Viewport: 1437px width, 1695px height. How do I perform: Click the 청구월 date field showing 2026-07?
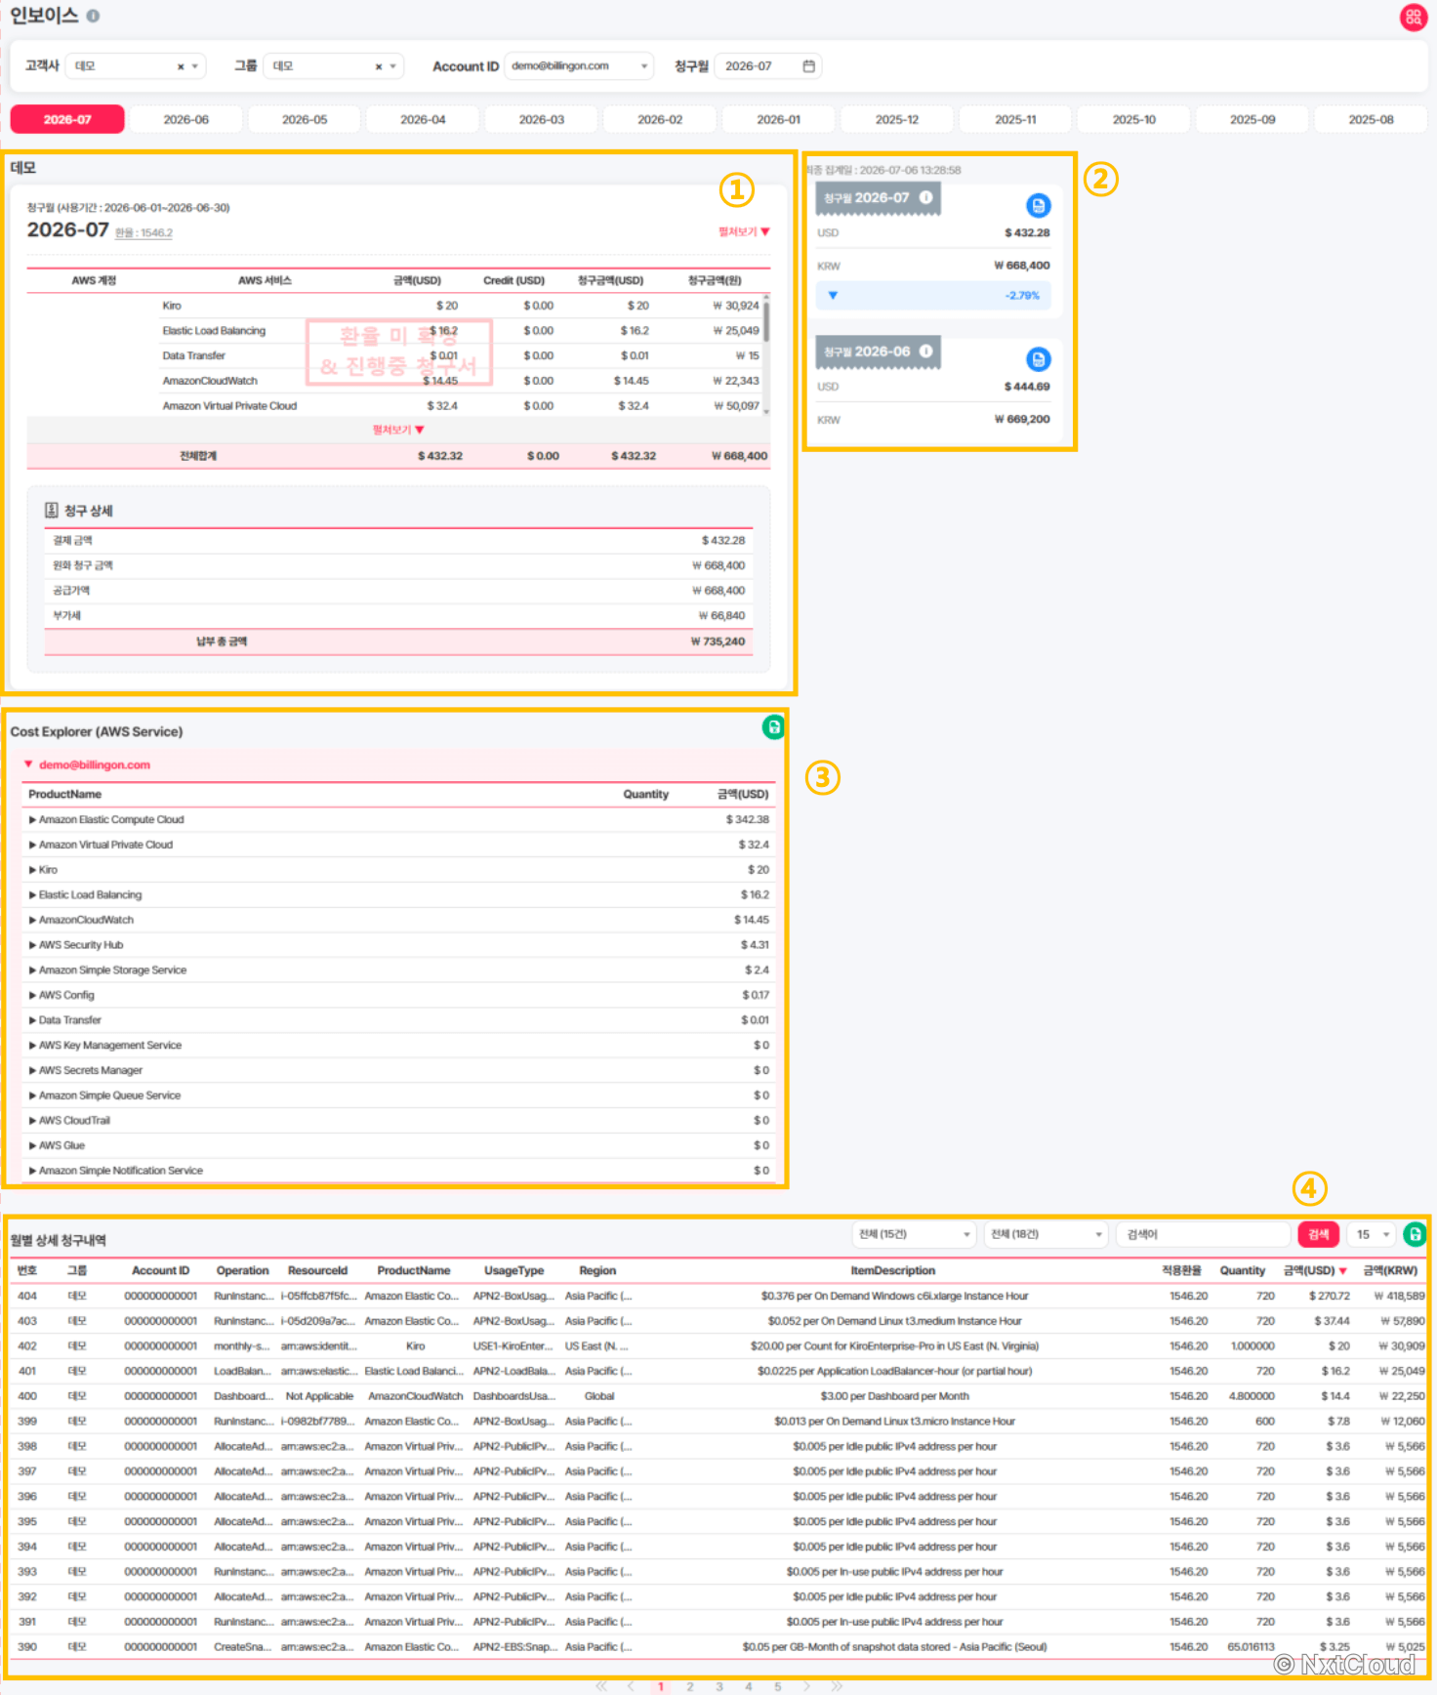767,66
